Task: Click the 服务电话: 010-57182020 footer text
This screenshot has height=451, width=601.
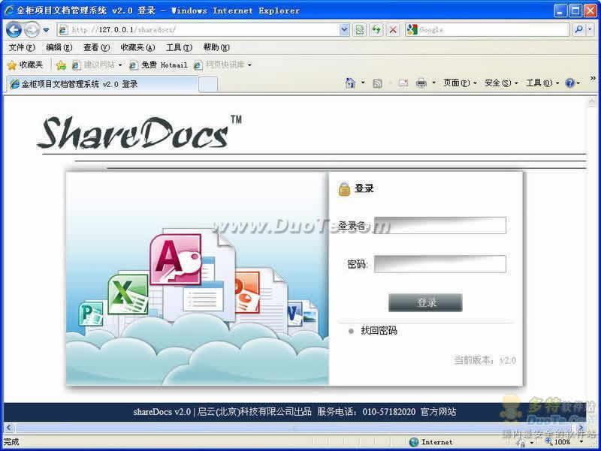Action: pos(367,412)
